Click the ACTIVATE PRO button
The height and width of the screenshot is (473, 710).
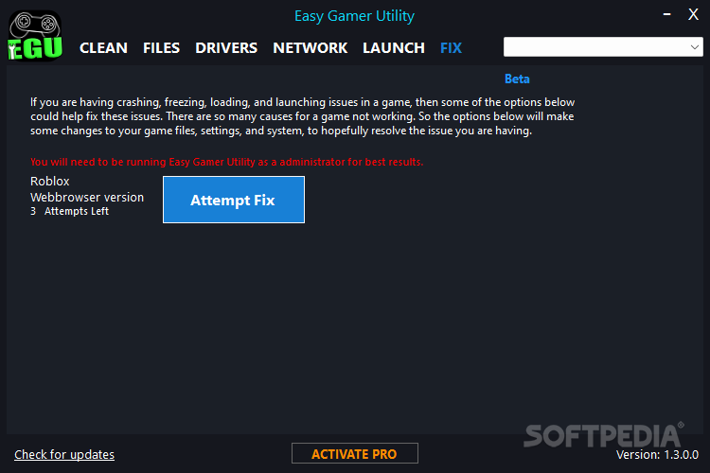[355, 453]
